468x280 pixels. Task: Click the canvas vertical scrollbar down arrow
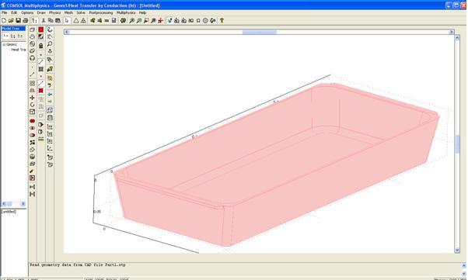pyautogui.click(x=457, y=251)
